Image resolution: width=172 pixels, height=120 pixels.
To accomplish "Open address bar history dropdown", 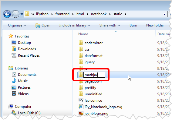I will (x=164, y=14).
